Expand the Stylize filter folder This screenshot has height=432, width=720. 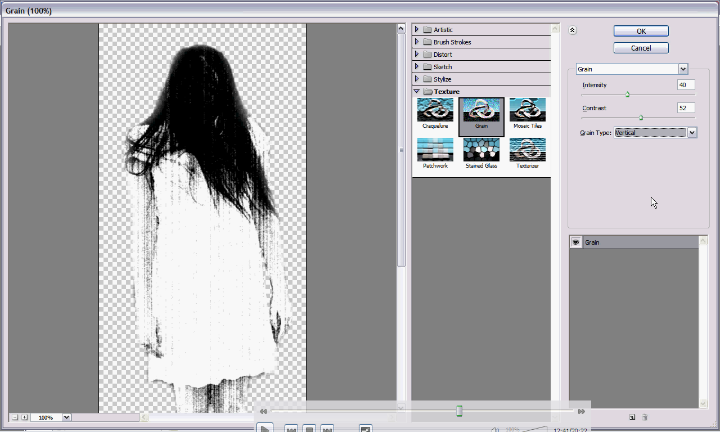(417, 79)
